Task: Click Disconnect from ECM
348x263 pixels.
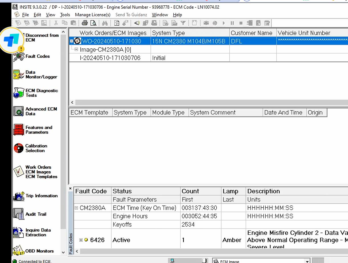Action: coord(42,38)
